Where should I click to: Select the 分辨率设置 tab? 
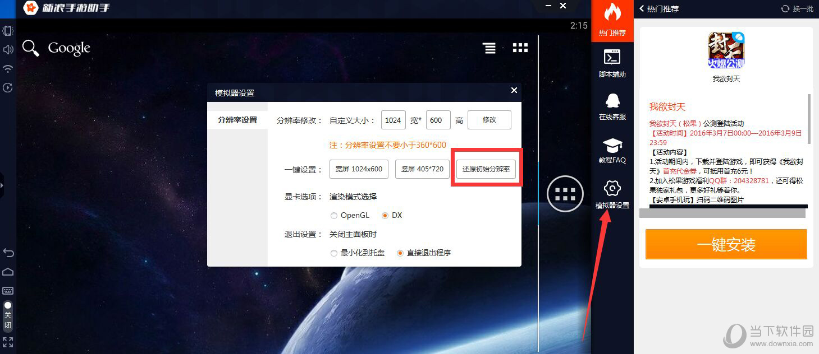(237, 119)
